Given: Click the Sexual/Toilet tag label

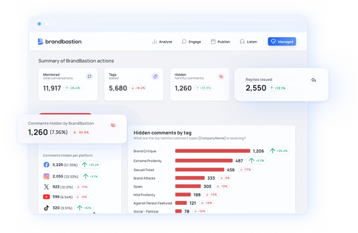Looking at the screenshot, I should (144, 170).
